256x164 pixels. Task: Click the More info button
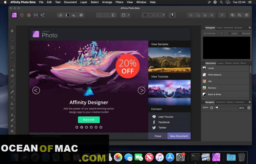[89, 120]
